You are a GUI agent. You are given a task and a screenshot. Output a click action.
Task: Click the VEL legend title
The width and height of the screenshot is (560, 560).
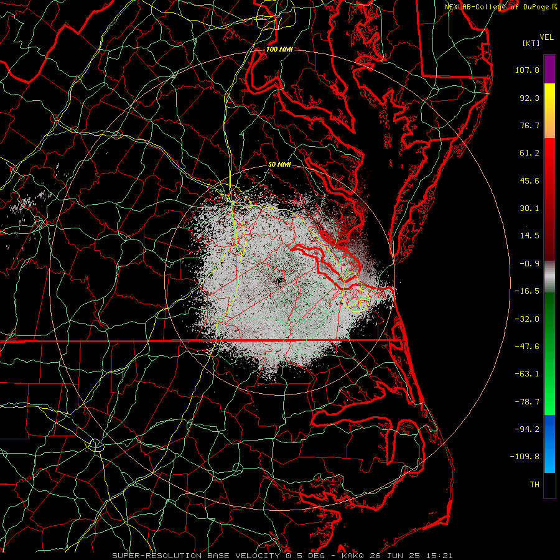tap(546, 37)
